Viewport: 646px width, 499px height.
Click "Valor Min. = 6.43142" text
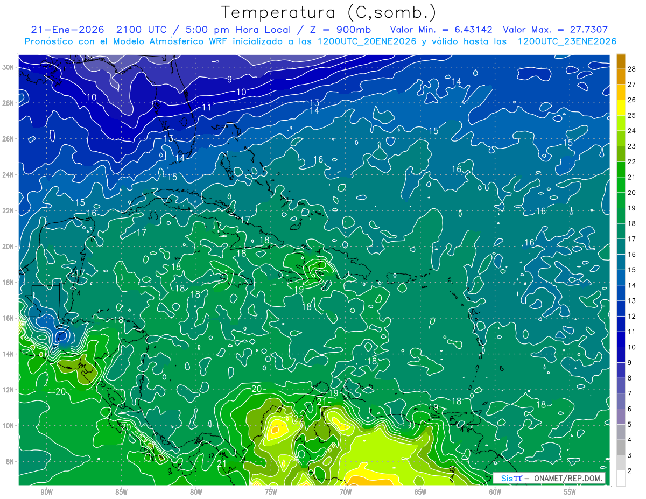tap(441, 30)
